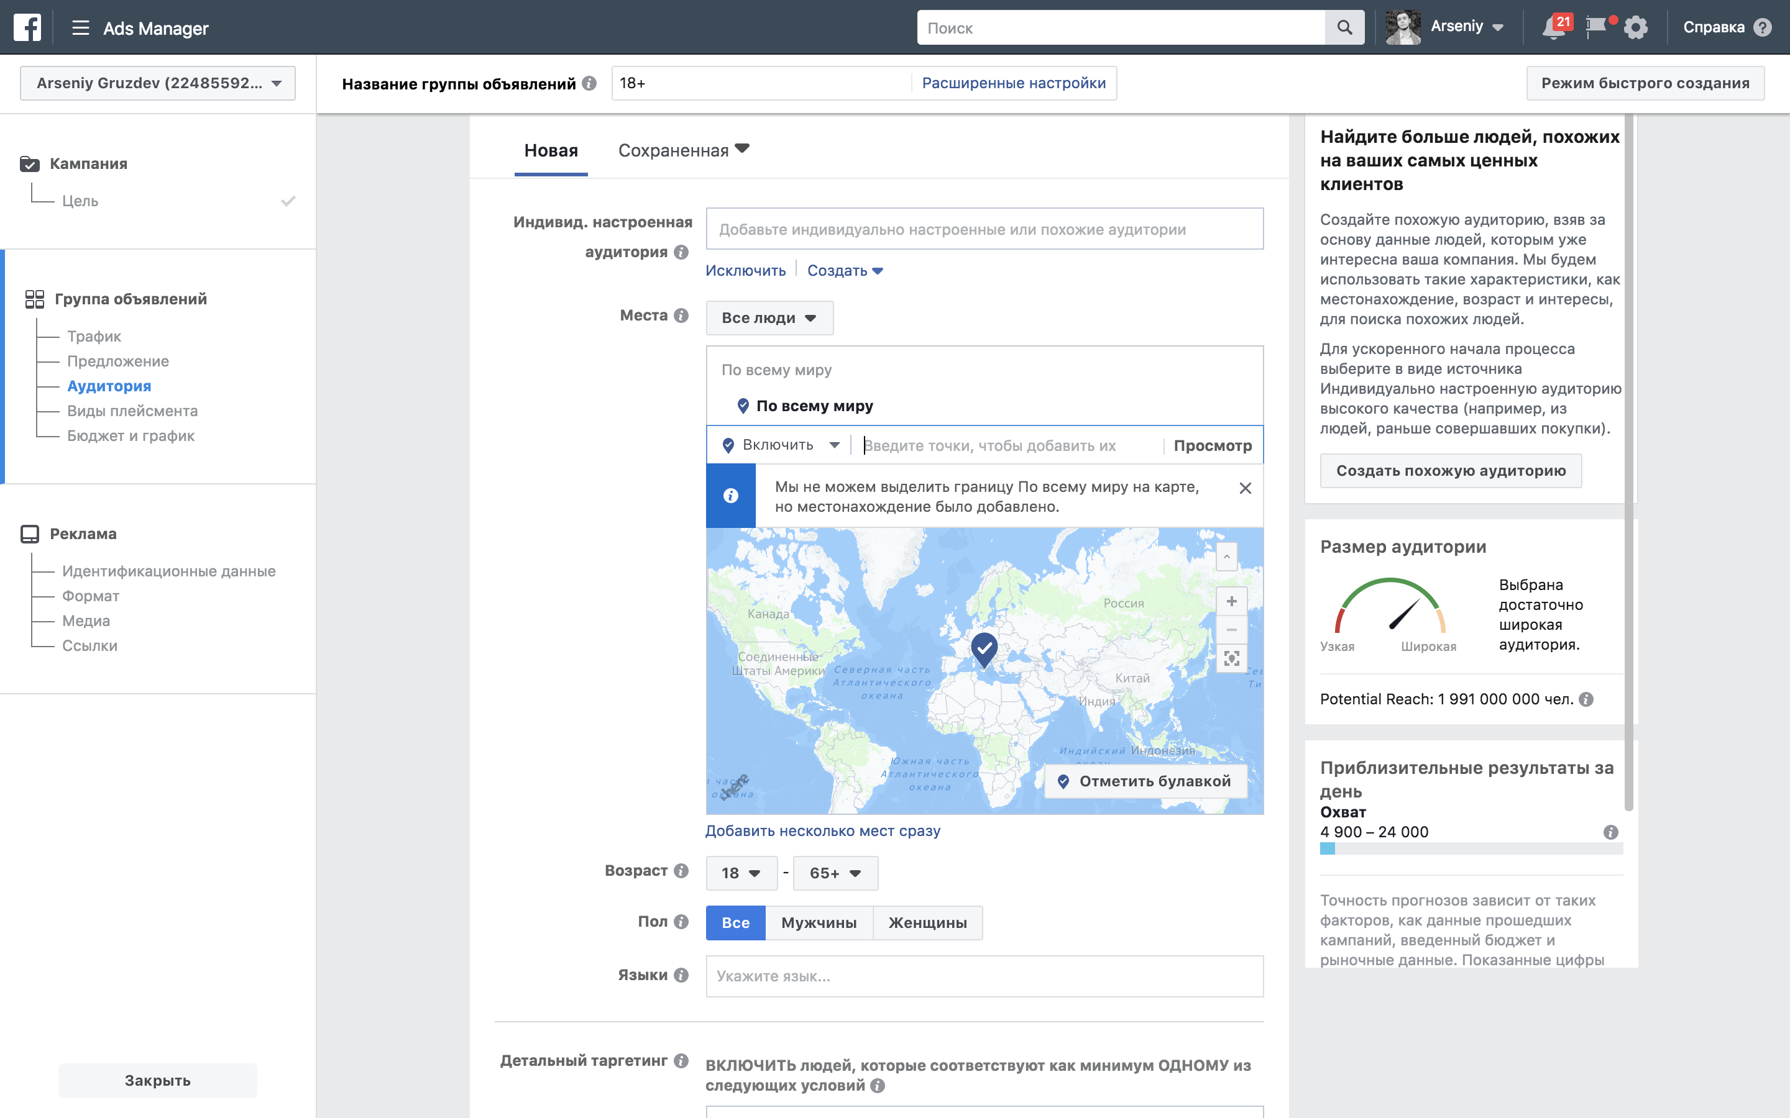The width and height of the screenshot is (1790, 1118).
Task: Click the Создать похожую аудиторию button
Action: [x=1451, y=471]
